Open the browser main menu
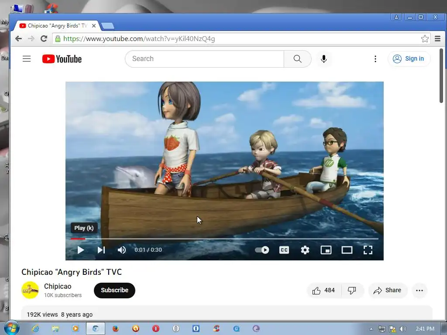 (437, 38)
